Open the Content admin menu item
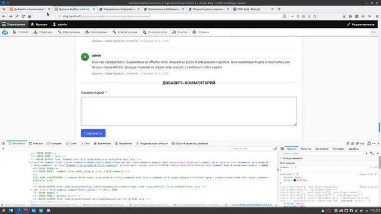 [20, 32]
